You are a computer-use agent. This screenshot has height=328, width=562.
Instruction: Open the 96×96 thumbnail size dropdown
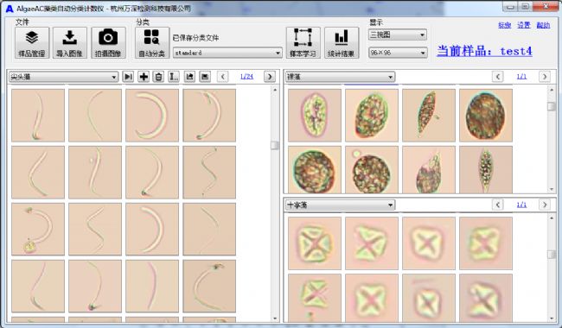point(398,53)
